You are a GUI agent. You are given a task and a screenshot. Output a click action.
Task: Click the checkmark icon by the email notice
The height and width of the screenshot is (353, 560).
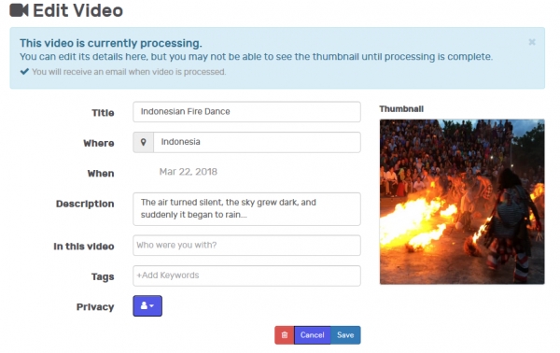point(24,72)
